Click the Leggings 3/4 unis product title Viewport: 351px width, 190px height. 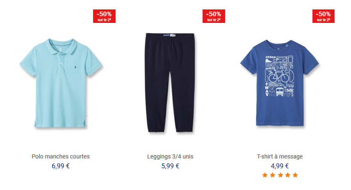click(x=170, y=156)
